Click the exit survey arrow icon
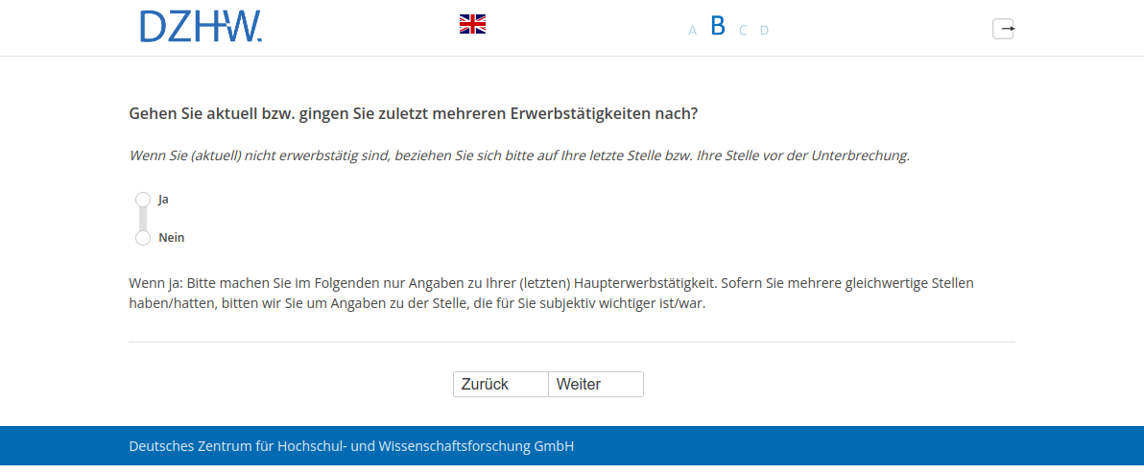This screenshot has width=1144, height=474. pyautogui.click(x=1003, y=29)
